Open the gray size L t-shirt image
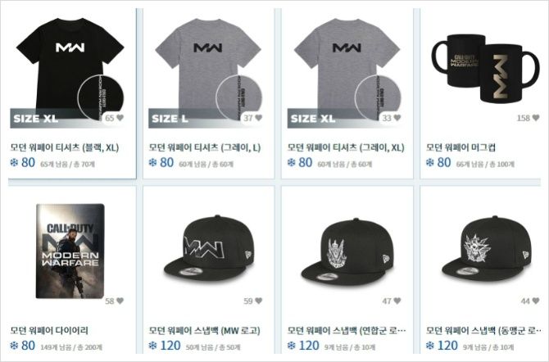 pos(208,68)
